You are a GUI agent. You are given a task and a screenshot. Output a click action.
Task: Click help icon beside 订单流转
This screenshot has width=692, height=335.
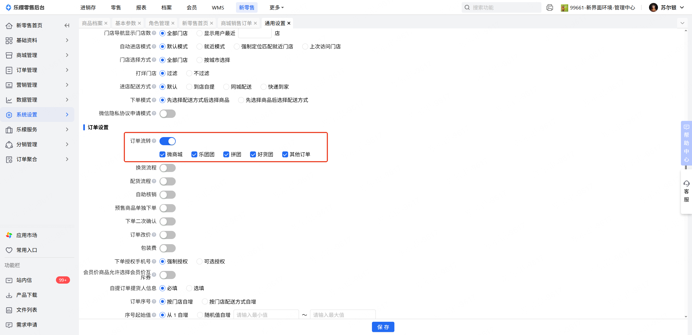pyautogui.click(x=154, y=141)
